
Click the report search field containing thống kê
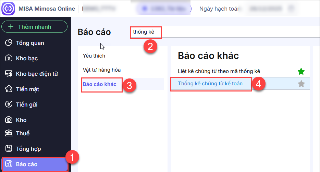coord(225,32)
